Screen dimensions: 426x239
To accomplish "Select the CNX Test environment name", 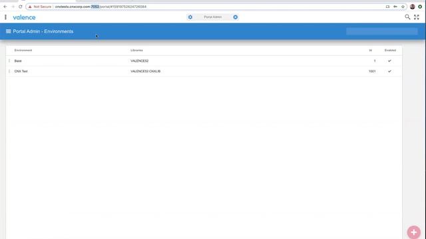I will [x=21, y=71].
